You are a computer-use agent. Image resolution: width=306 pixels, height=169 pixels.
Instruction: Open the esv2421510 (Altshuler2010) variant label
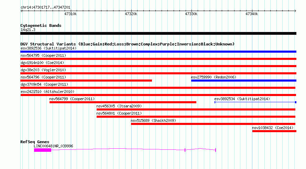47,92
